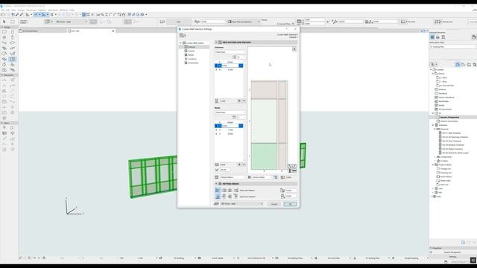Click icon beside the Distinct Panels dropdown

276,177
